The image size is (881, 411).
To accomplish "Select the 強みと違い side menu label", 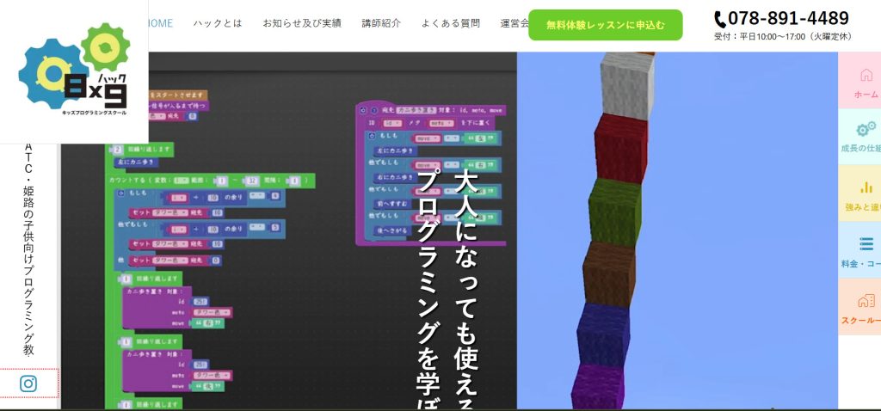I will tap(863, 207).
